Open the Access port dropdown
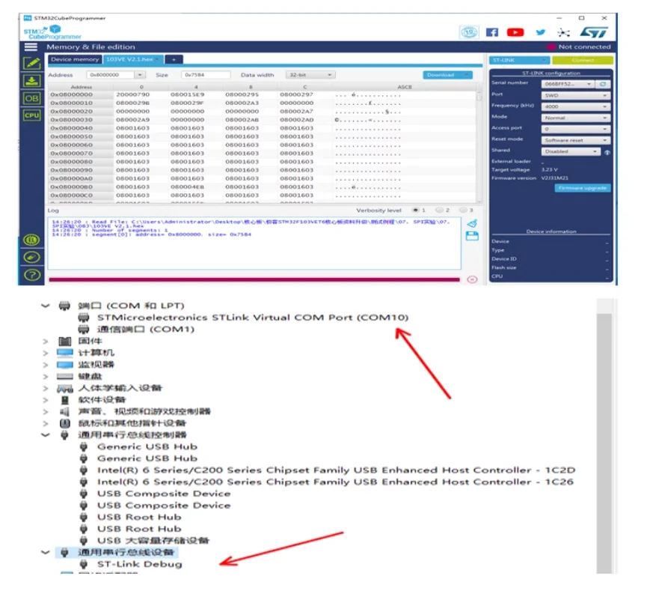The height and width of the screenshot is (591, 647). 576,129
